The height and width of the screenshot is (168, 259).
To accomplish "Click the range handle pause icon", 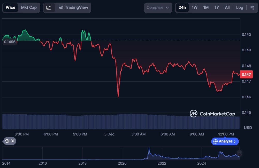I will tap(239, 153).
